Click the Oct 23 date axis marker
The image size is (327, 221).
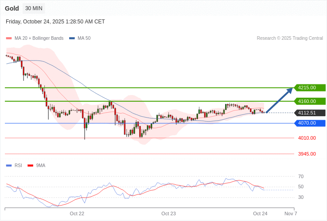168,213
